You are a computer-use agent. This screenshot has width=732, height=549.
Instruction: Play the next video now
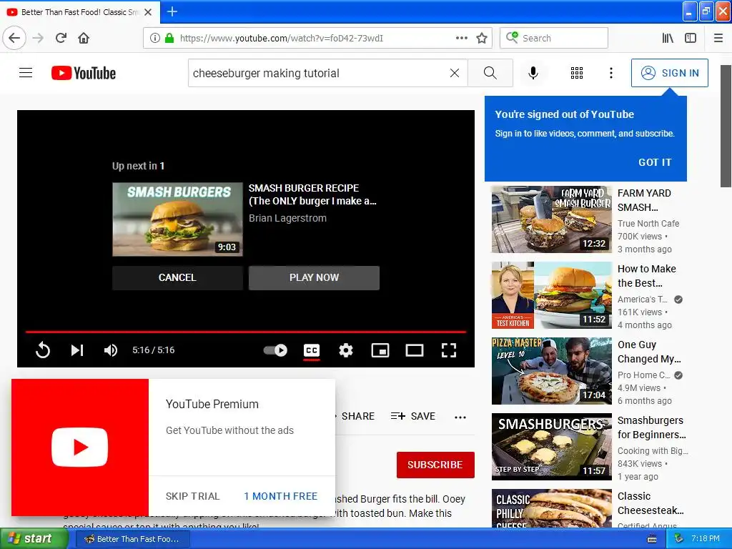[314, 278]
